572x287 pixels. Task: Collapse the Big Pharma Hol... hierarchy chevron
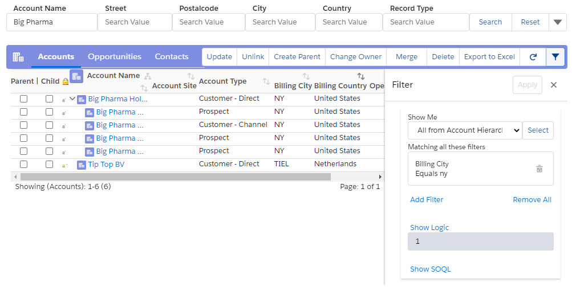click(x=72, y=99)
